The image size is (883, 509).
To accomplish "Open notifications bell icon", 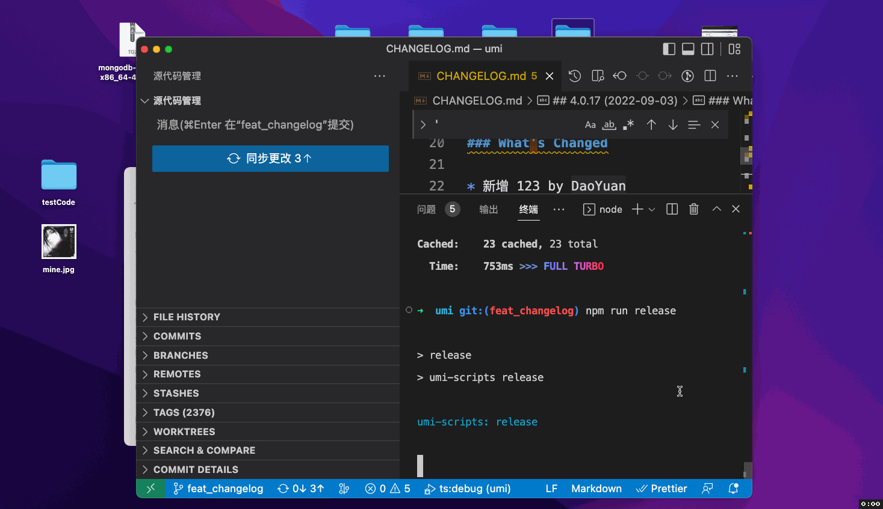I will click(733, 489).
